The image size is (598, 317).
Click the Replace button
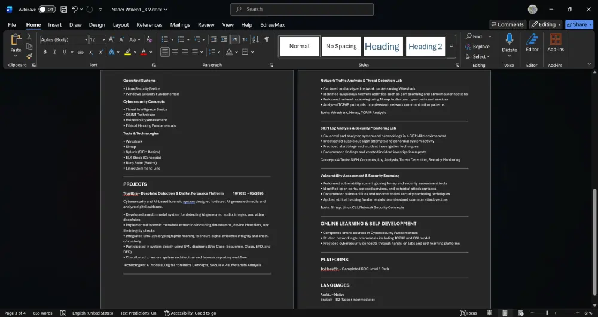pyautogui.click(x=477, y=47)
